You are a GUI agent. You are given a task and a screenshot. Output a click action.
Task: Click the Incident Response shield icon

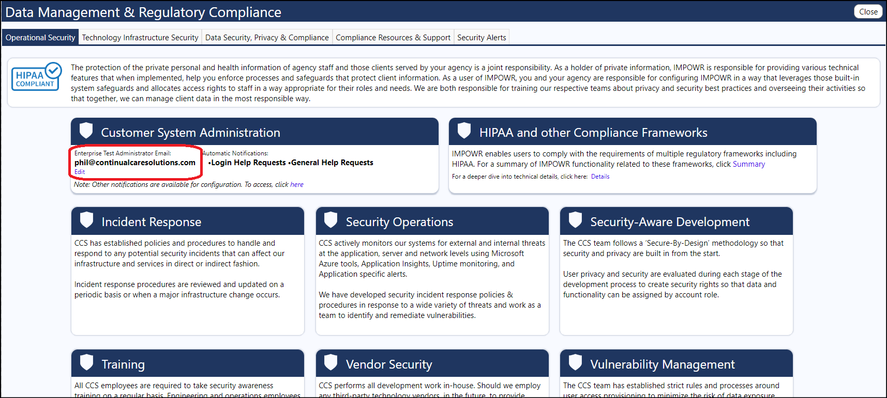click(x=87, y=220)
